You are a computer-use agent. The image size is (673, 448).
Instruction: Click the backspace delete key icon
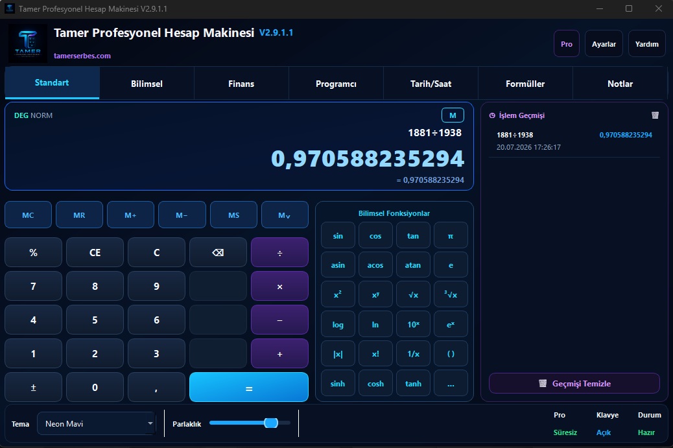click(218, 252)
